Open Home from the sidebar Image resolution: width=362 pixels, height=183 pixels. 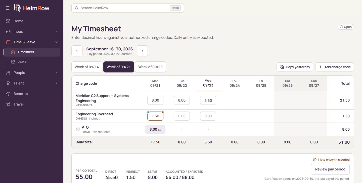[32, 21]
